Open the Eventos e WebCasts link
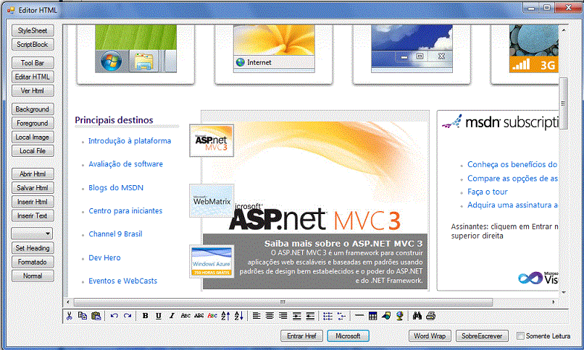Image resolution: width=584 pixels, height=350 pixels. [123, 281]
